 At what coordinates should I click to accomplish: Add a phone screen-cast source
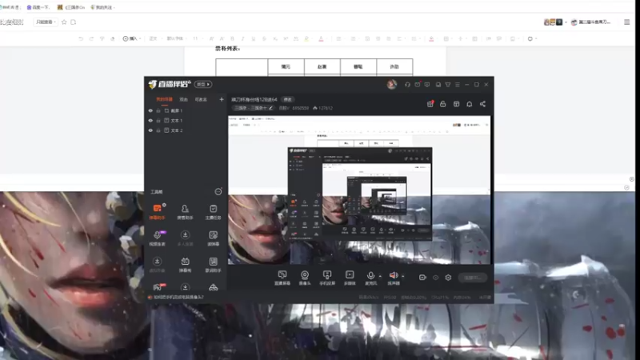[x=327, y=278]
